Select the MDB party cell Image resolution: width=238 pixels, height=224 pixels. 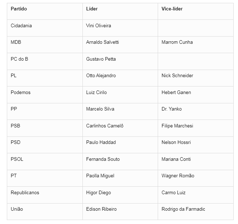tap(16, 42)
